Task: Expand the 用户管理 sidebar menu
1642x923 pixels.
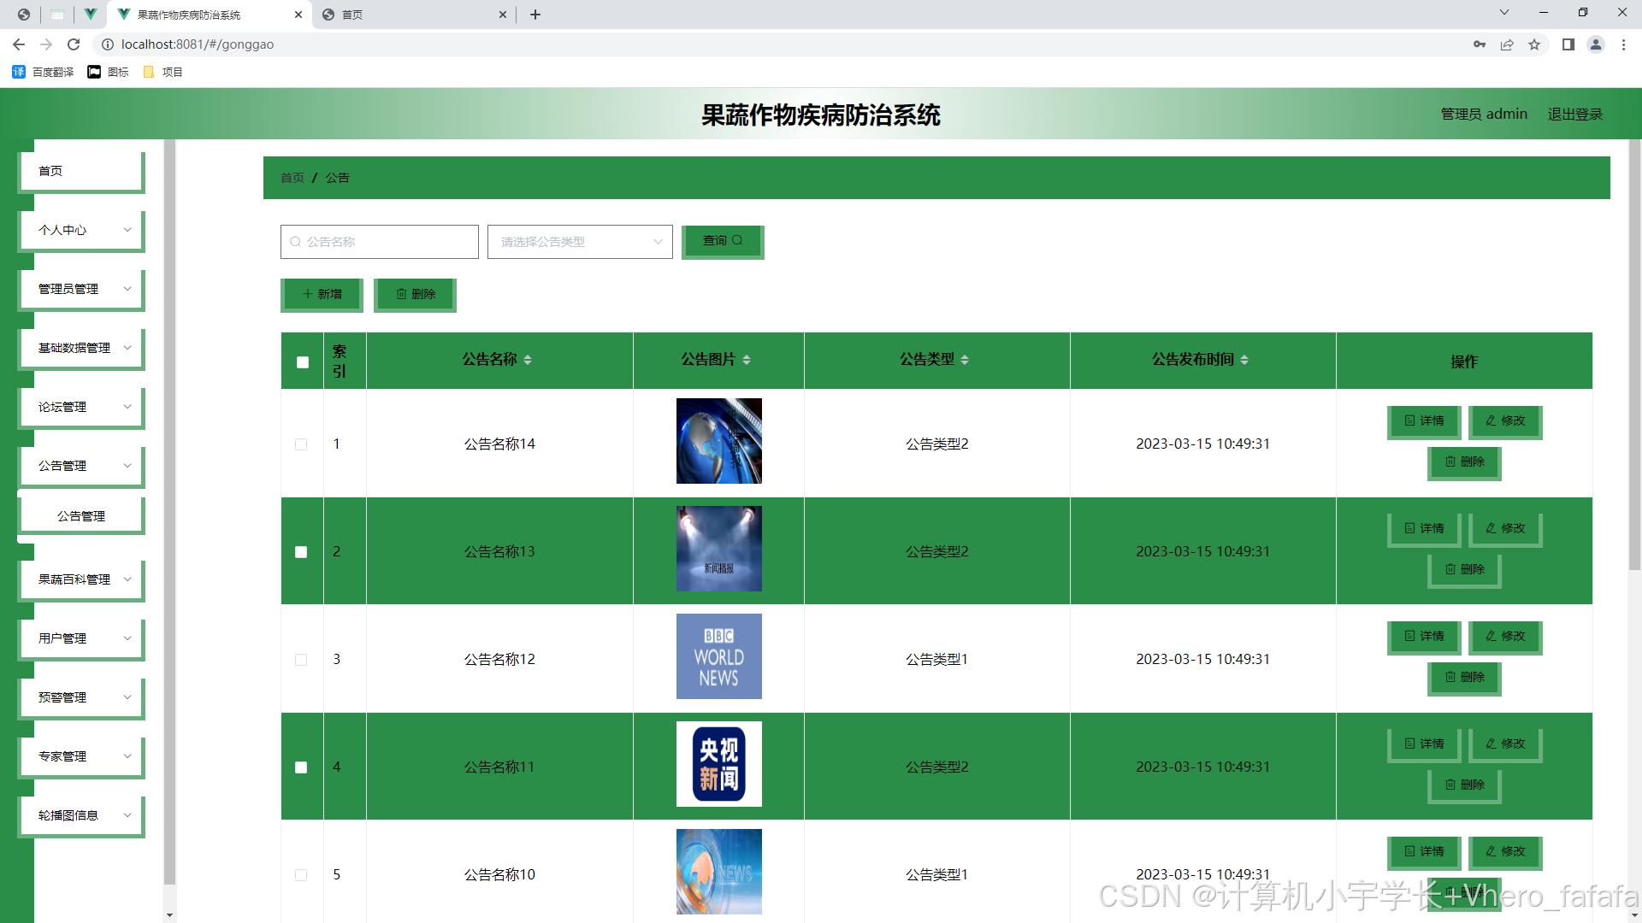Action: tap(82, 638)
